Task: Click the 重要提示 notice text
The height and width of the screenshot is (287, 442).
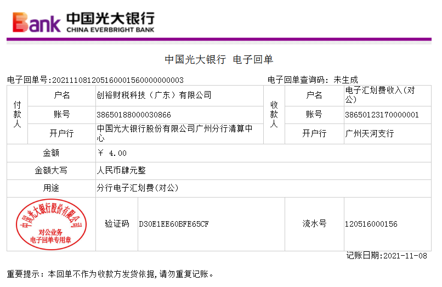Action: coord(110,274)
